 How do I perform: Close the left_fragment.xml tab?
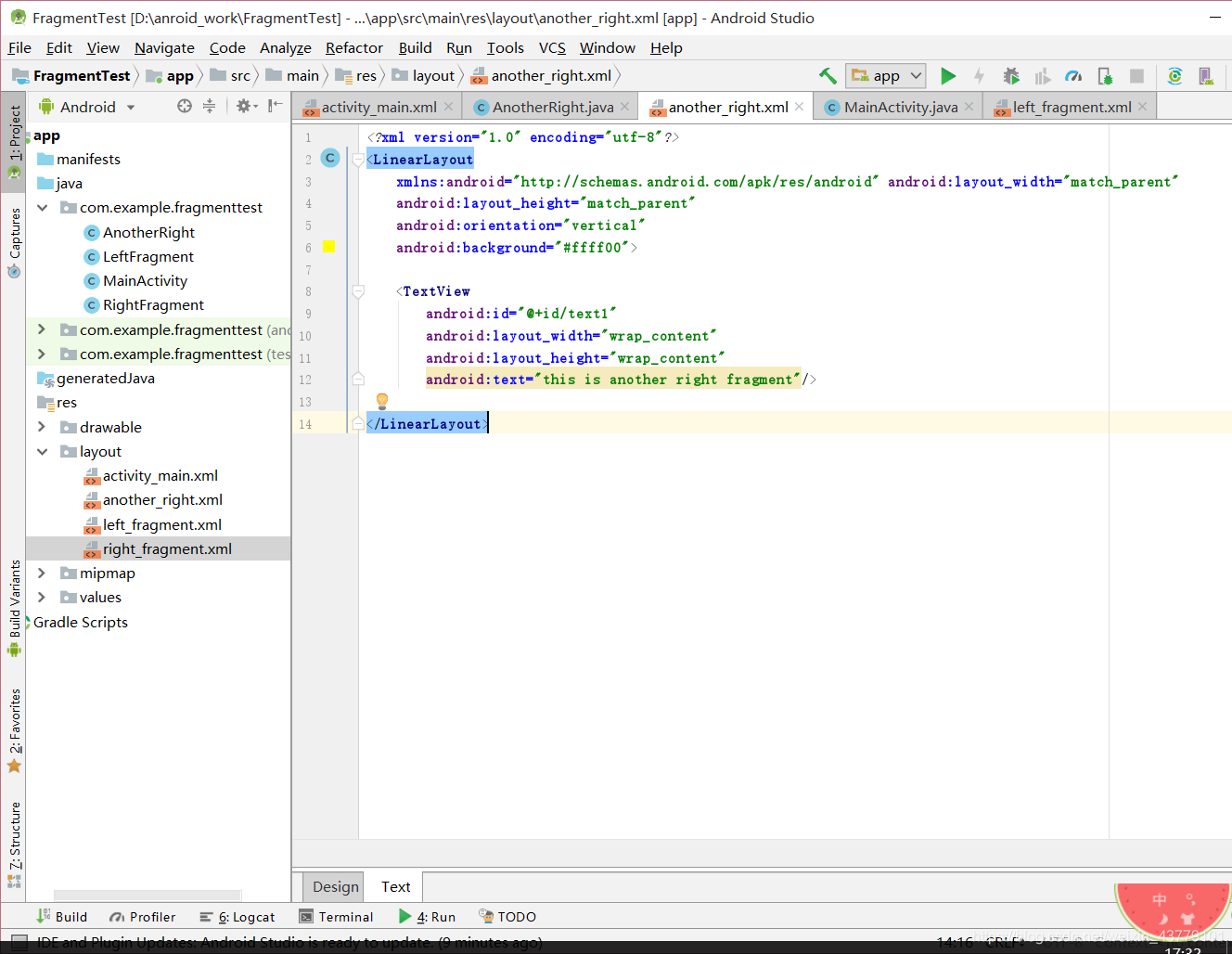(1143, 107)
